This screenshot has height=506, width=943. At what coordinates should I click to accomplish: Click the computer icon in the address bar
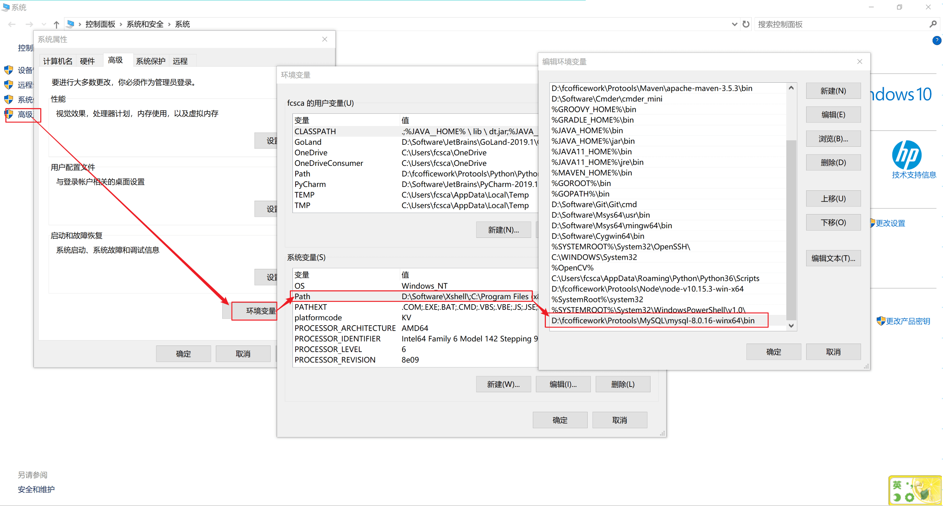click(71, 24)
